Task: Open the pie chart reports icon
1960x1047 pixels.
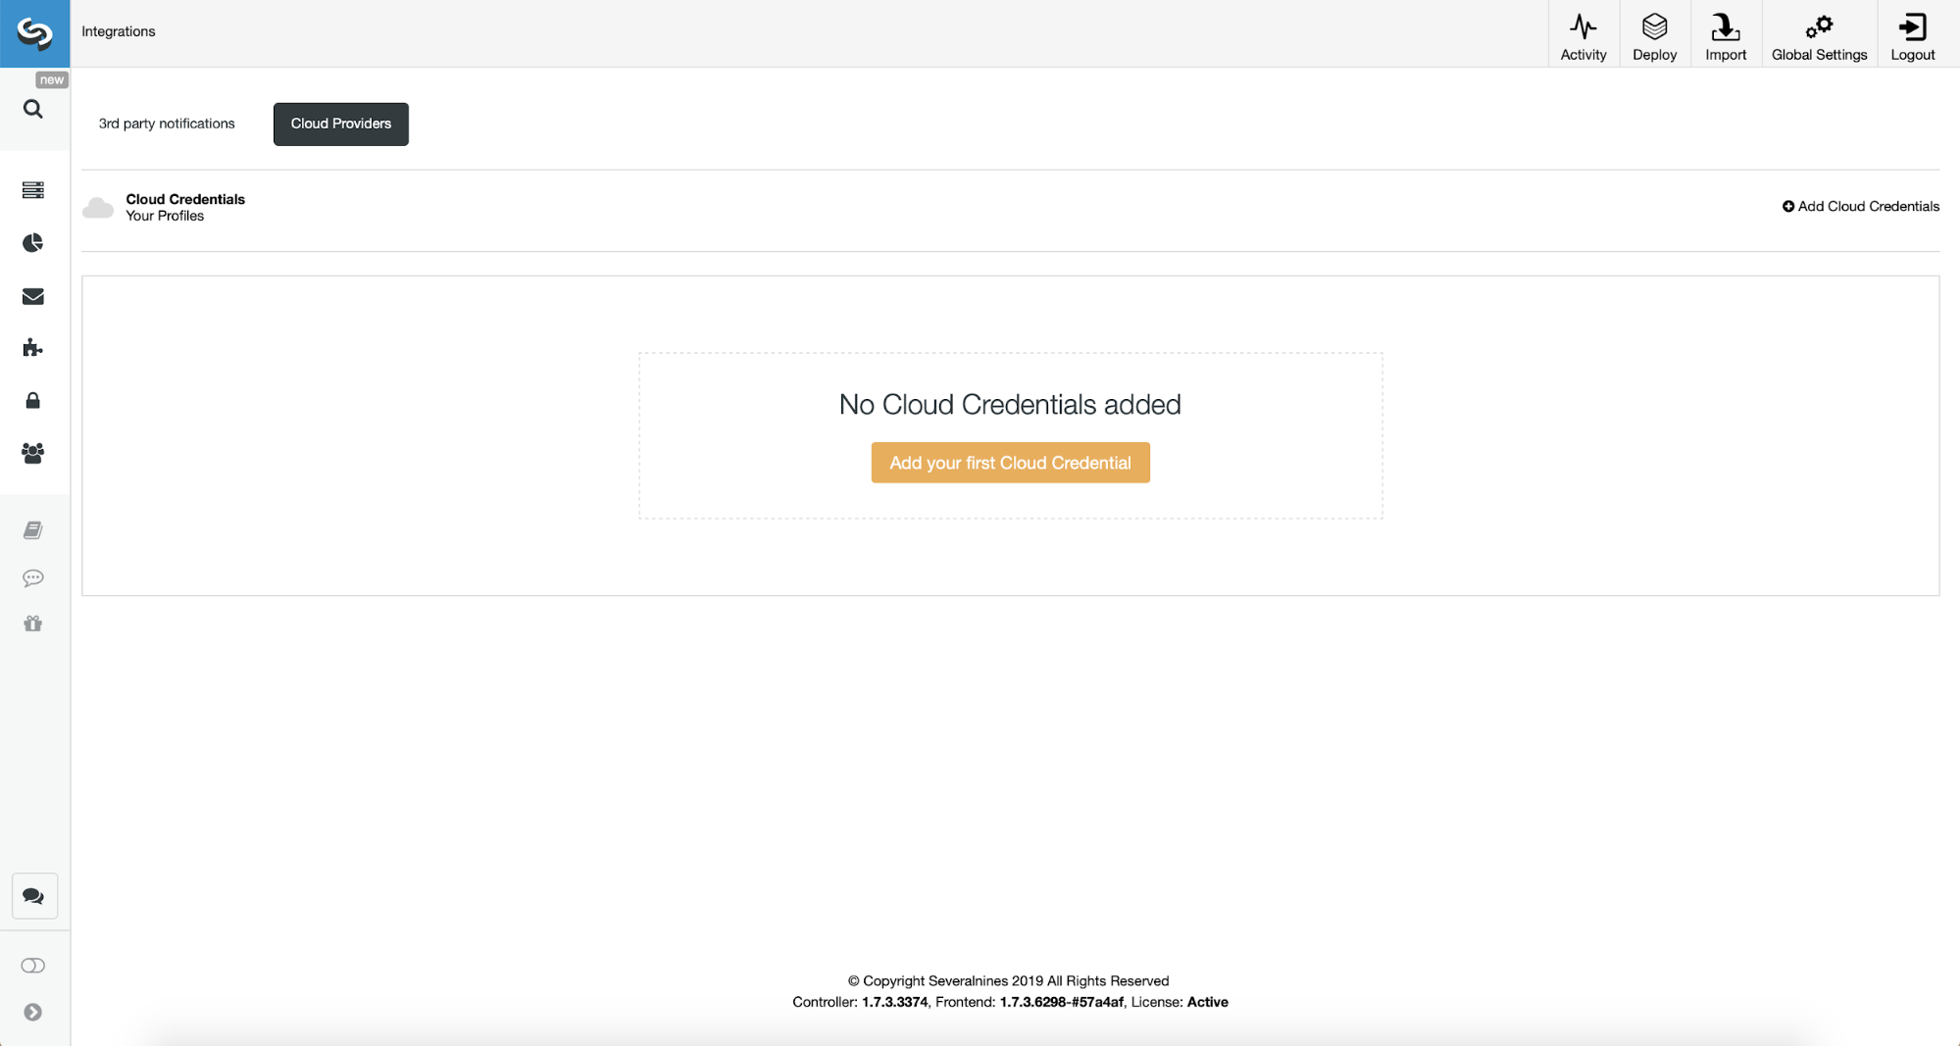Action: (x=33, y=243)
